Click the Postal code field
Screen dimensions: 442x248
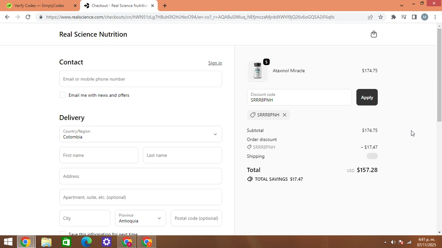pyautogui.click(x=196, y=218)
